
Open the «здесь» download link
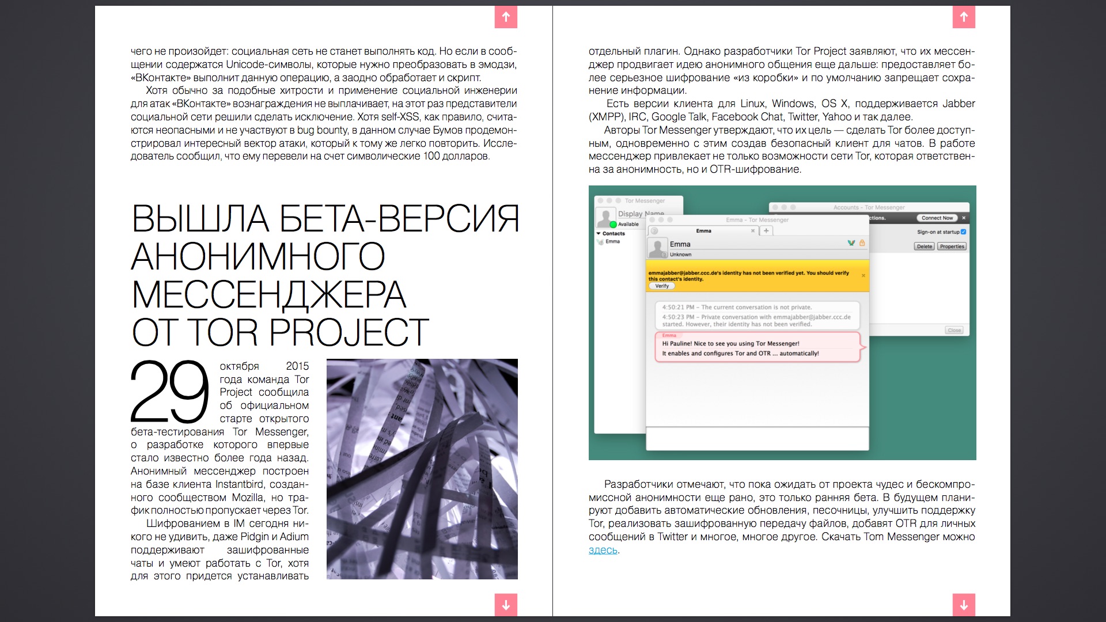(603, 550)
